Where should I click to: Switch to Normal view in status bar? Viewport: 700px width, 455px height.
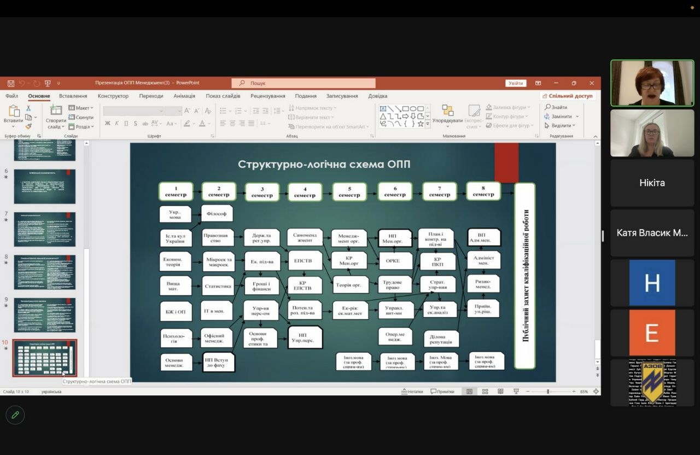point(469,392)
